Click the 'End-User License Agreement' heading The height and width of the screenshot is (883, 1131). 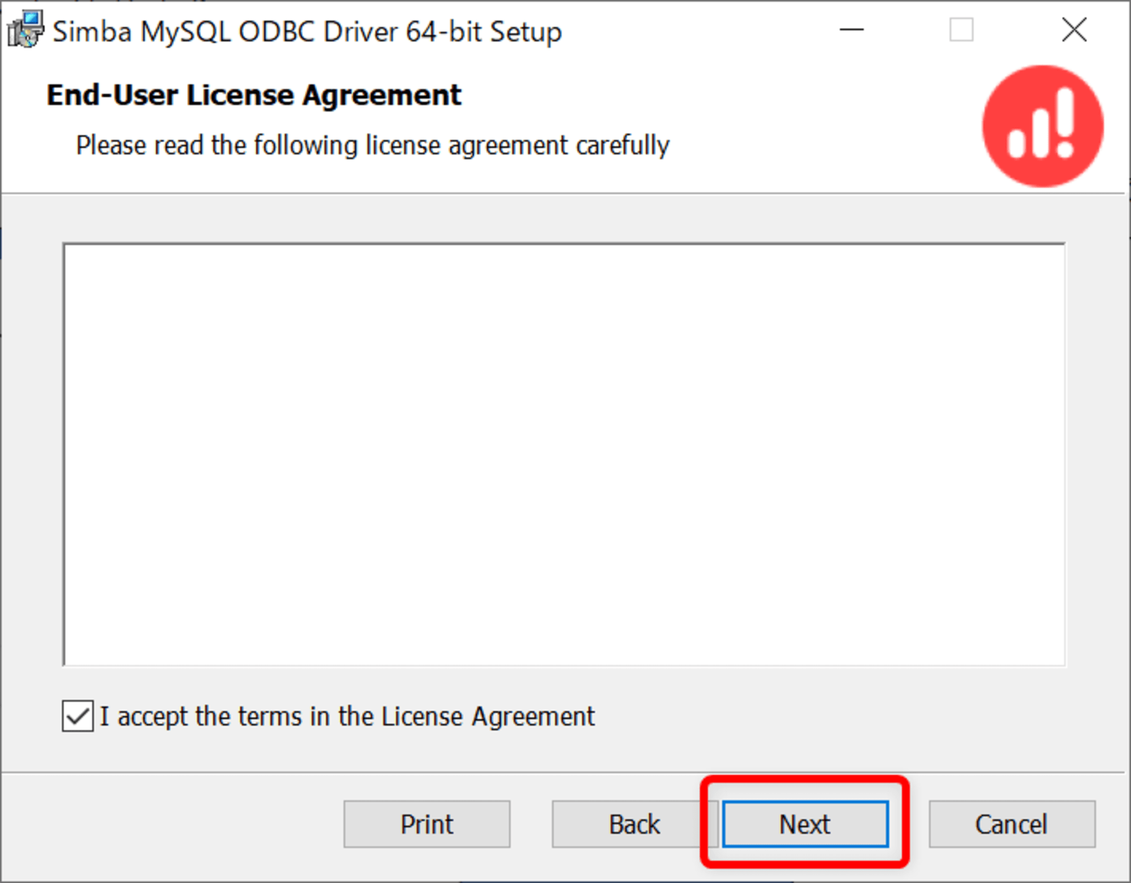[x=254, y=95]
